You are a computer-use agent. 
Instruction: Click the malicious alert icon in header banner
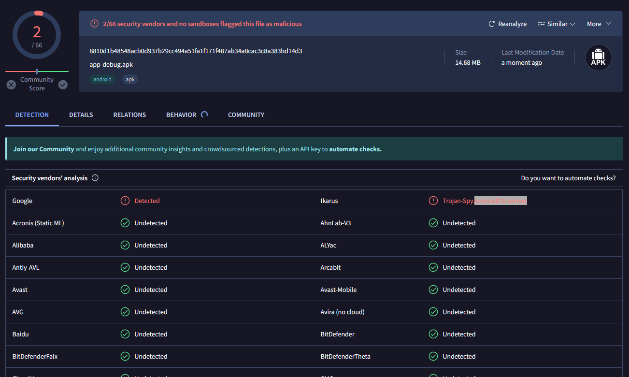[x=94, y=24]
